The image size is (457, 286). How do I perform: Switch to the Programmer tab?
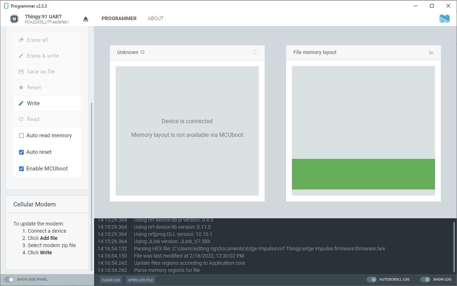119,19
